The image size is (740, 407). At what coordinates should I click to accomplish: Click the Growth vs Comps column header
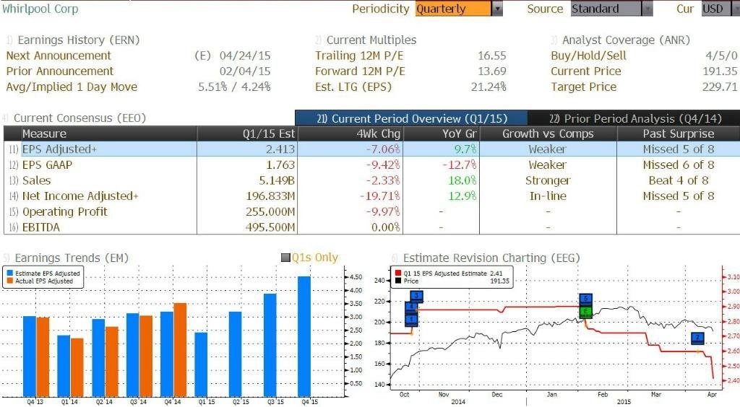pos(548,134)
